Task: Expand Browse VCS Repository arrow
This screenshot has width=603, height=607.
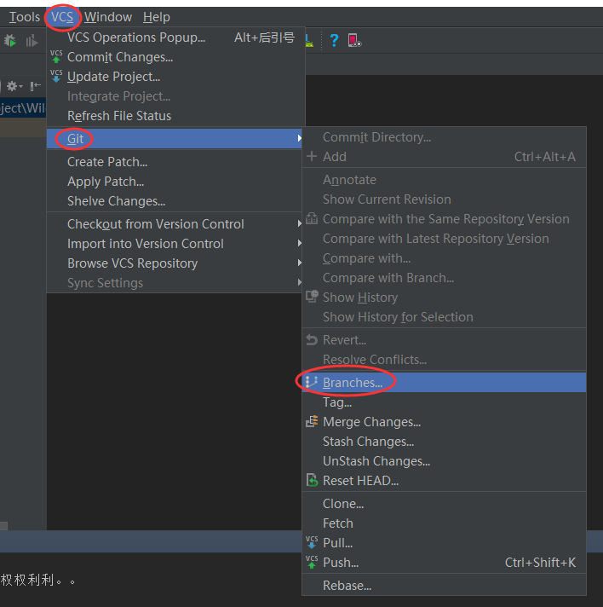Action: pyautogui.click(x=299, y=263)
